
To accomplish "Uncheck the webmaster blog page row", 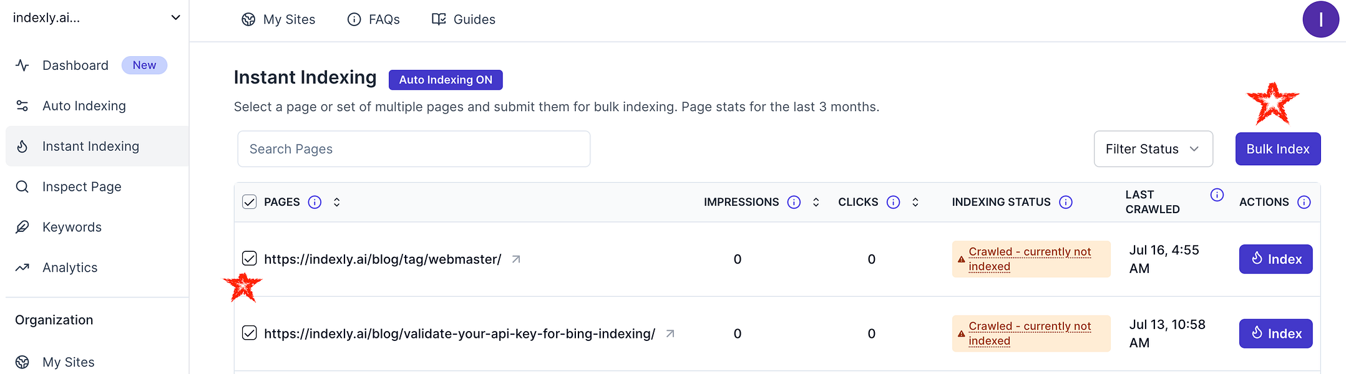I will tap(249, 258).
